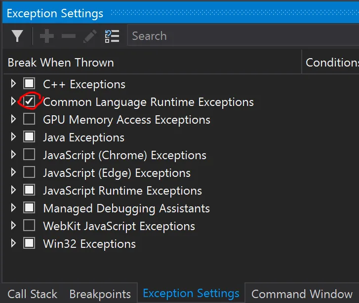Check JavaScript (Chrome) Exceptions checkbox
This screenshot has height=303, width=359.
coord(29,155)
